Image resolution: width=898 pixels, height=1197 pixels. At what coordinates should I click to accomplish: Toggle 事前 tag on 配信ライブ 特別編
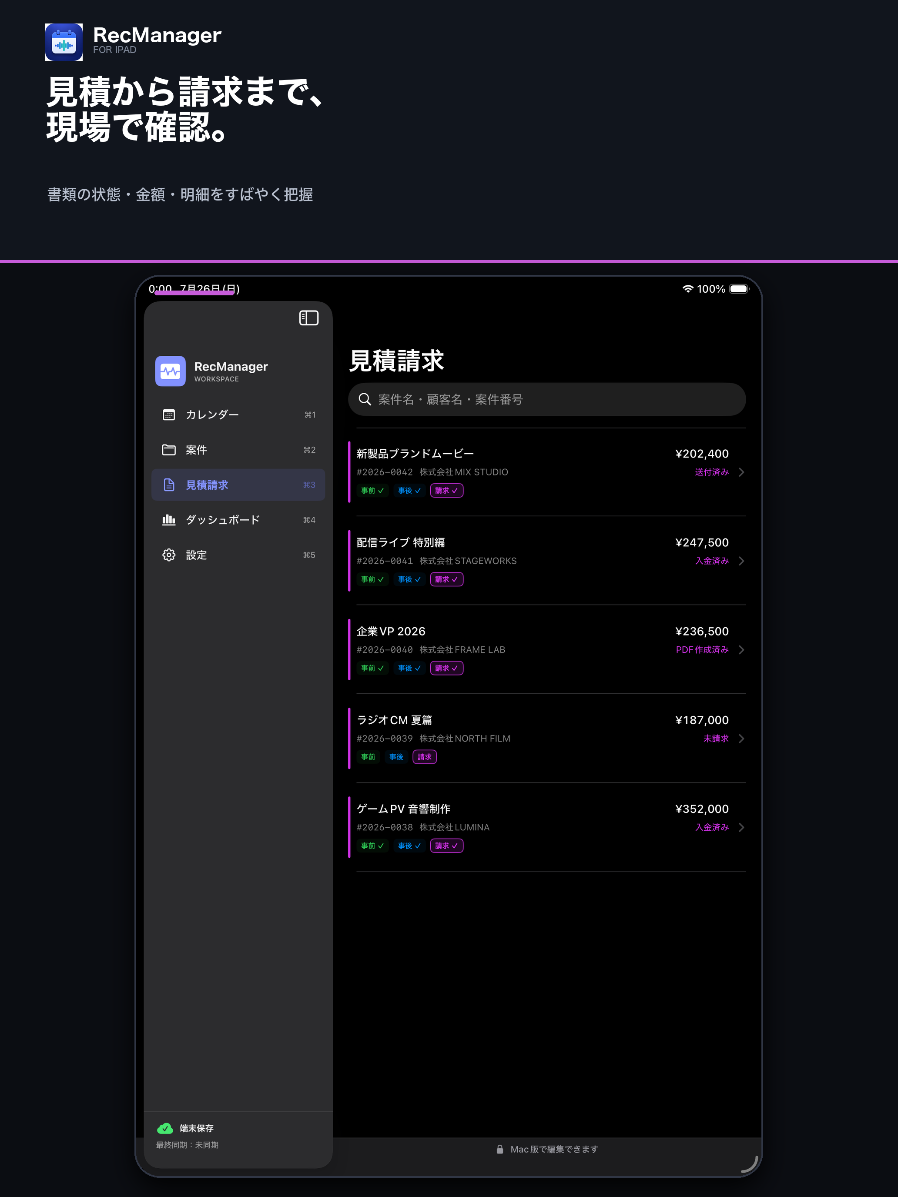point(372,579)
